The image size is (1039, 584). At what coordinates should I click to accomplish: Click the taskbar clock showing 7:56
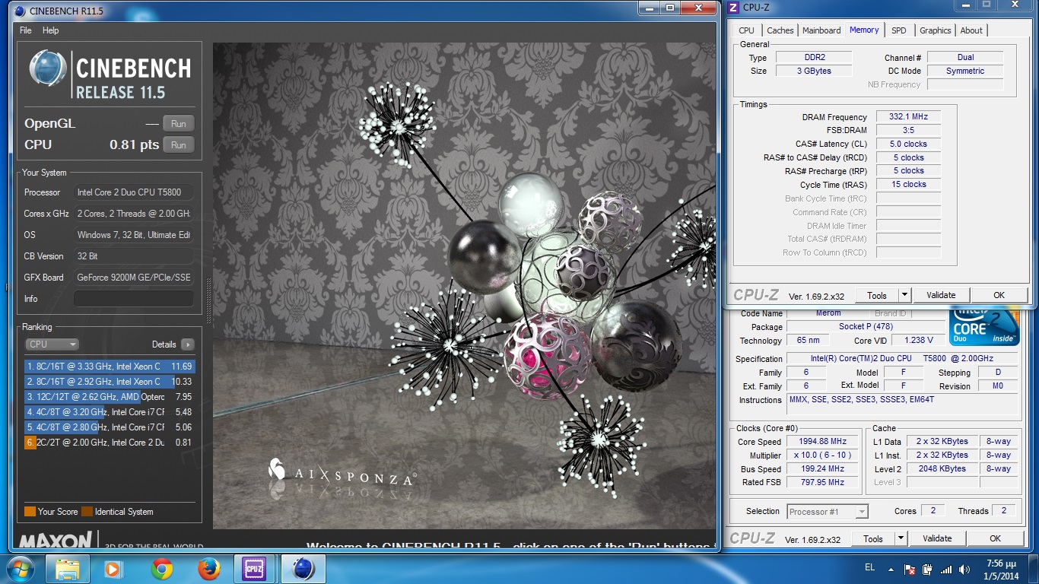pos(1002,569)
